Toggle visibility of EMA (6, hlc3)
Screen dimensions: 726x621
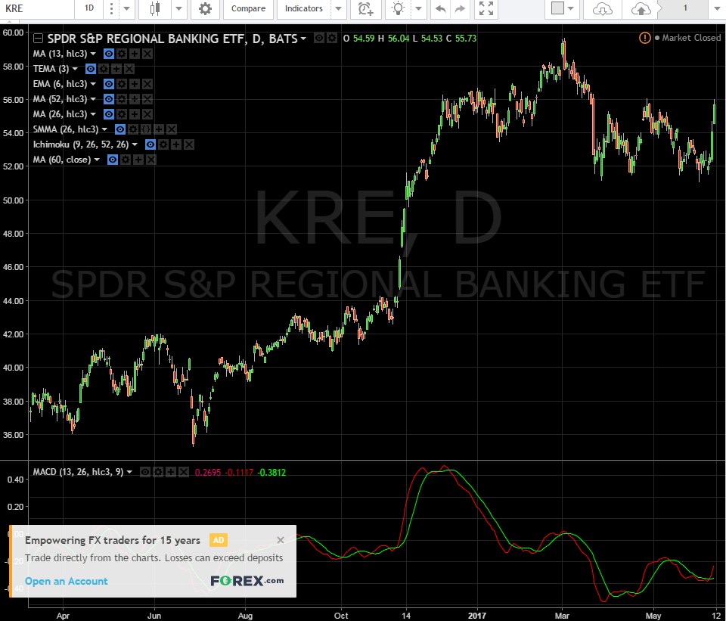(x=109, y=84)
